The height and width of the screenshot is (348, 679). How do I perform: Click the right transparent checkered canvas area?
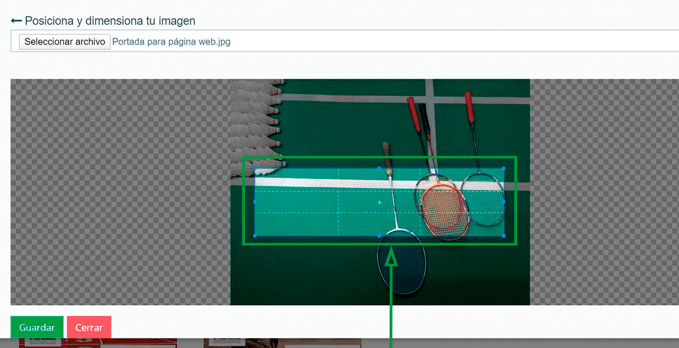tap(605, 192)
